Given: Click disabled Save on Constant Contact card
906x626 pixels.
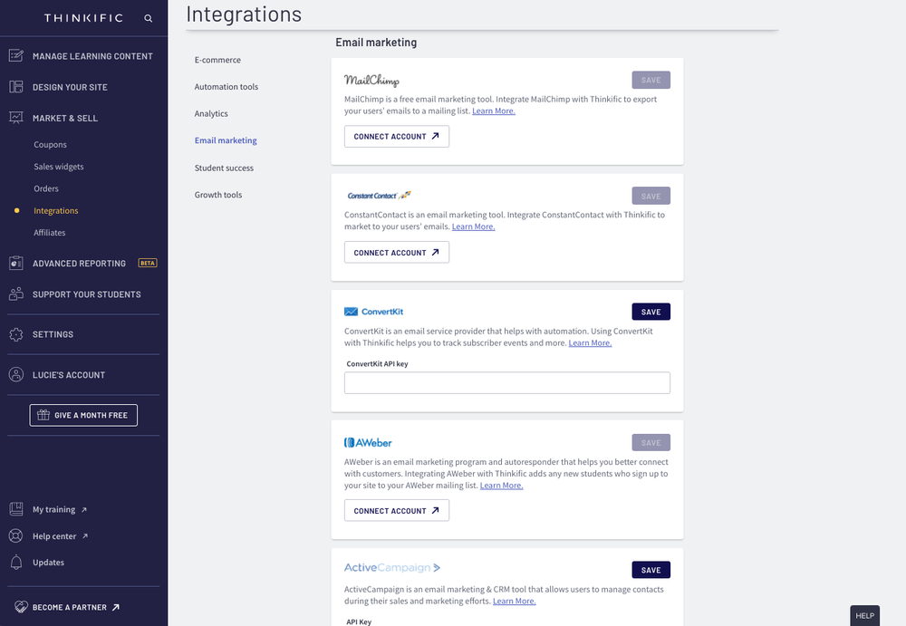Looking at the screenshot, I should (651, 196).
